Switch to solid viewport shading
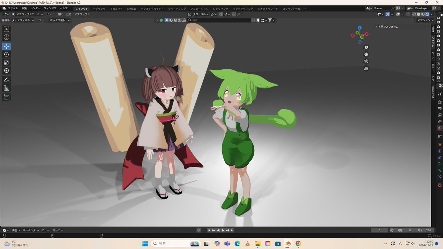This screenshot has height=249, width=443. tap(418, 14)
